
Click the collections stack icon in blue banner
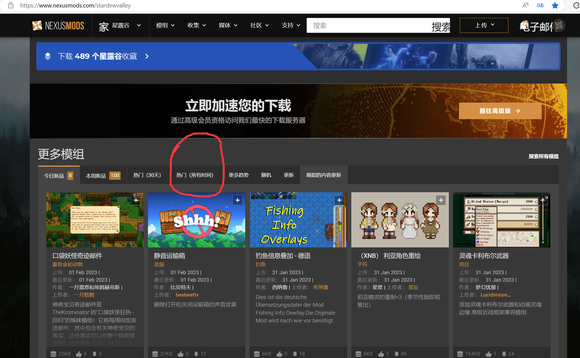click(x=48, y=57)
